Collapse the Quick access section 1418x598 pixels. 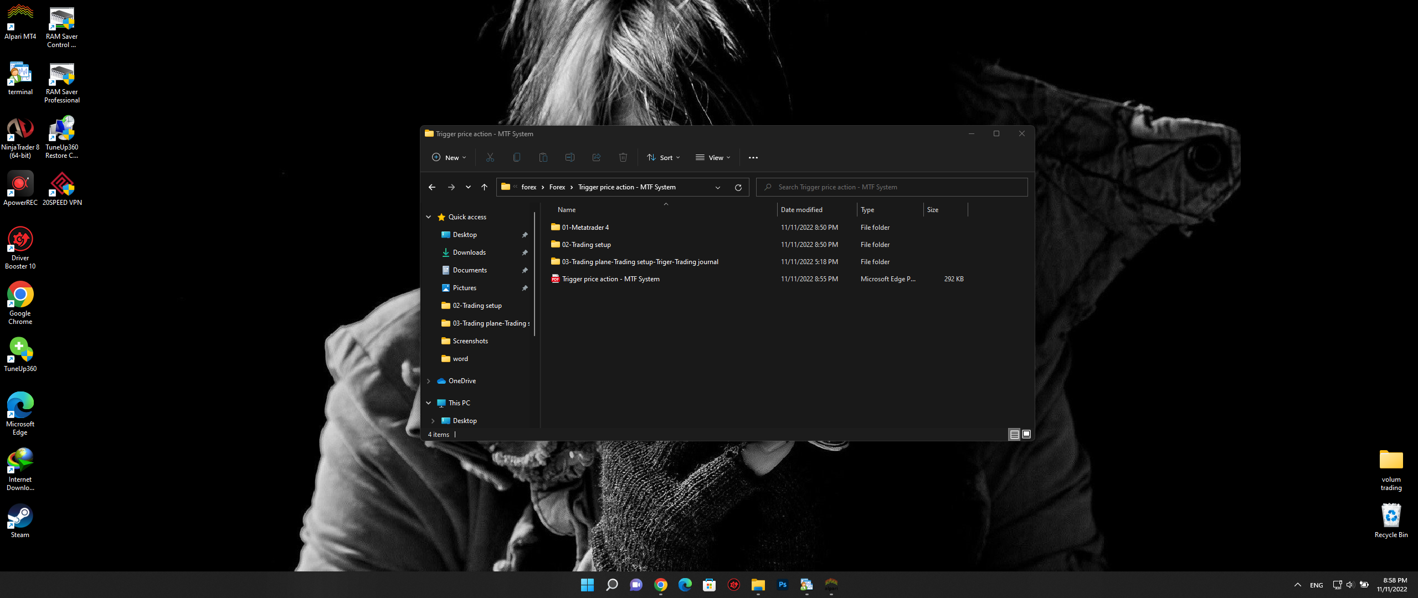429,217
